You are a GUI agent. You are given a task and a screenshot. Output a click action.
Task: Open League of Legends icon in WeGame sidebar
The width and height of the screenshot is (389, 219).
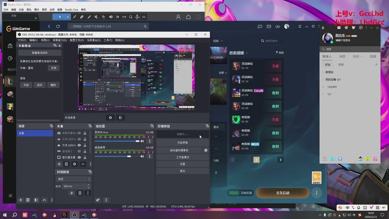tap(10, 81)
